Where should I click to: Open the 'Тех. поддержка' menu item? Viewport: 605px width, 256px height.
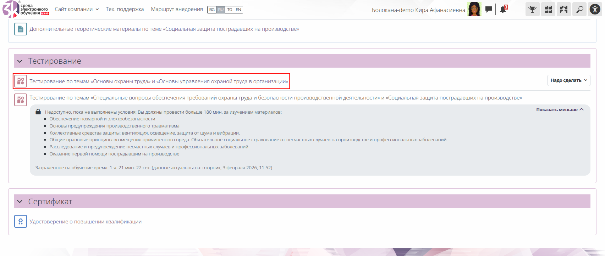pyautogui.click(x=125, y=9)
